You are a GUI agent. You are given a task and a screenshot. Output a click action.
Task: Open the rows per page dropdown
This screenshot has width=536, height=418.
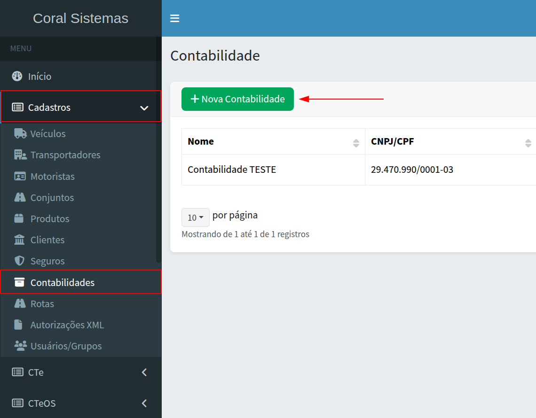click(195, 217)
